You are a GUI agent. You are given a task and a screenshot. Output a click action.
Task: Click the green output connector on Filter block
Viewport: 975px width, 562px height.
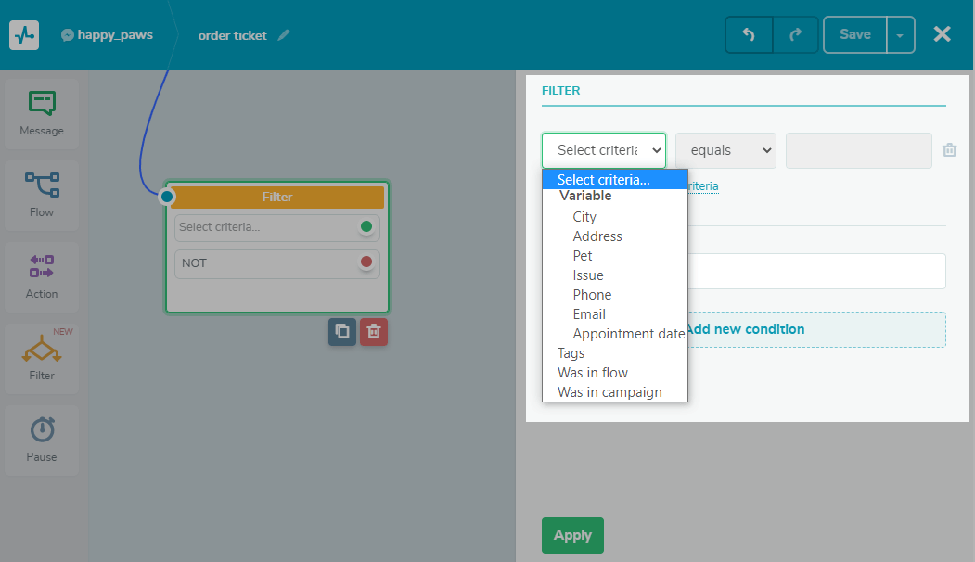point(366,227)
